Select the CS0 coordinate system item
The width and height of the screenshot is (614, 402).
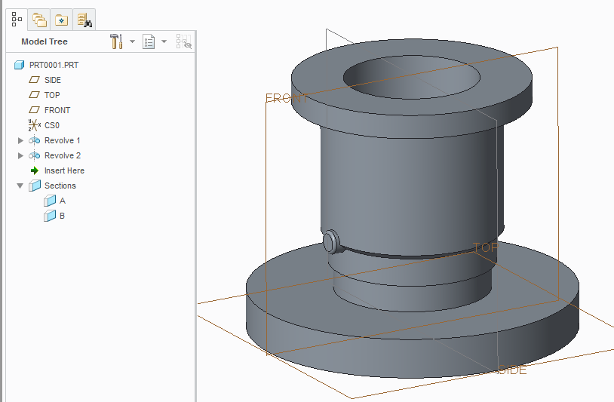coord(51,125)
